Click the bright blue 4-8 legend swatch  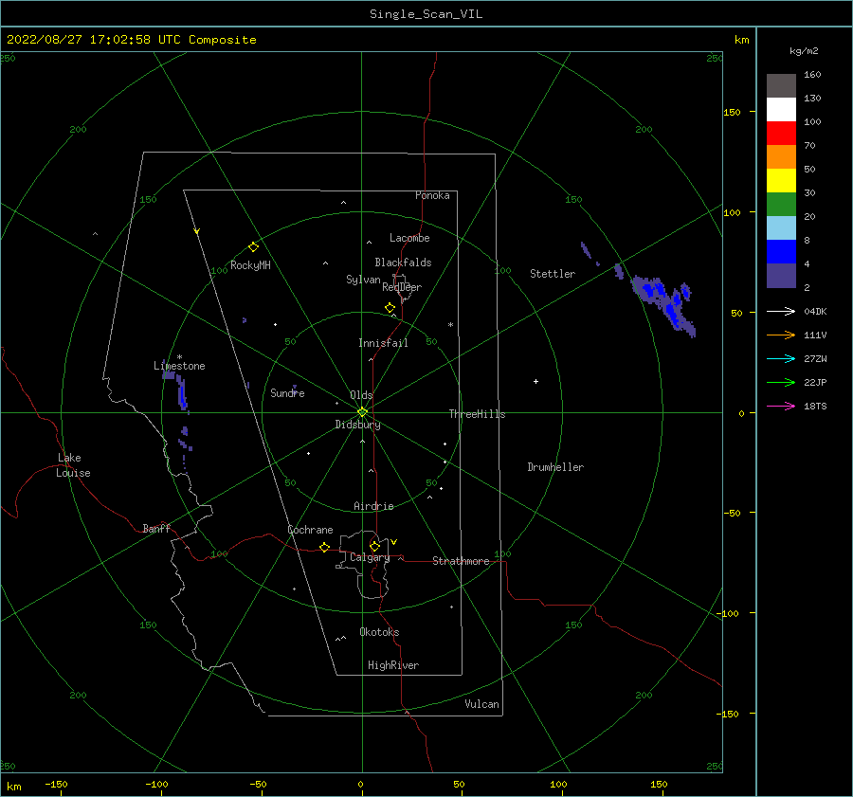click(x=781, y=252)
